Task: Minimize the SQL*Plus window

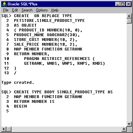Action: pyautogui.click(x=117, y=4)
